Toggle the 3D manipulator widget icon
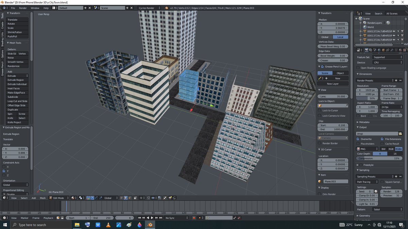This screenshot has width=408, height=229. [x=88, y=198]
